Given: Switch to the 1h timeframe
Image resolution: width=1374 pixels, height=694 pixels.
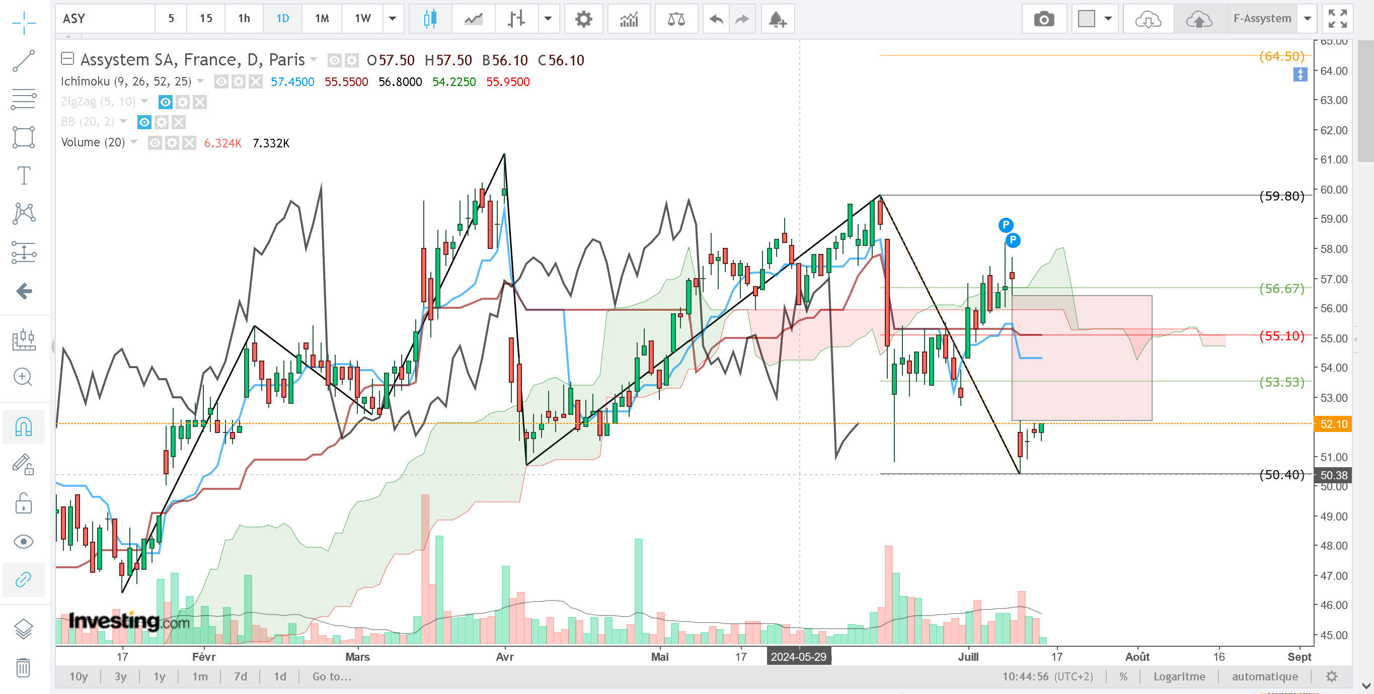Looking at the screenshot, I should pyautogui.click(x=244, y=19).
